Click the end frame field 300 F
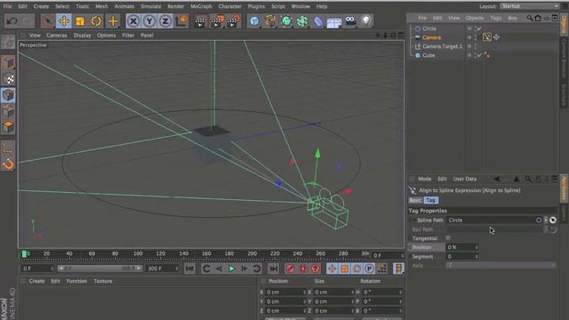This screenshot has height=320, width=569. (162, 268)
